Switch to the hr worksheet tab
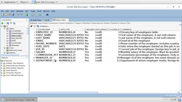Image resolution: width=182 pixels, height=102 pixels. (x=47, y=20)
